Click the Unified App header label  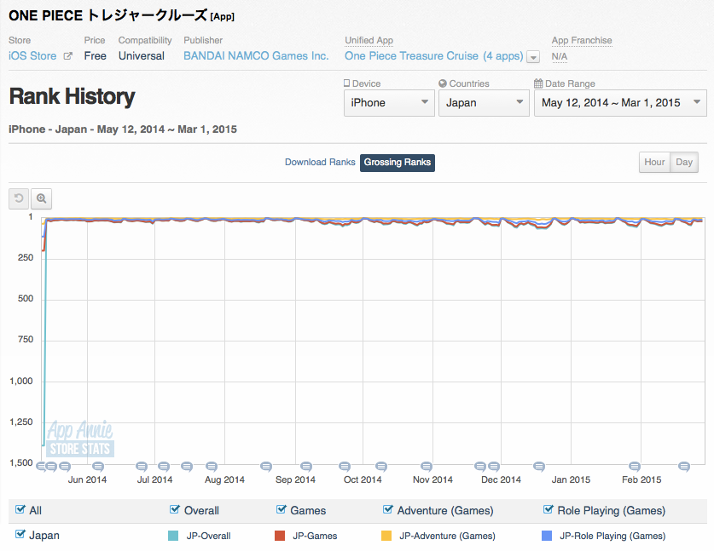[369, 40]
